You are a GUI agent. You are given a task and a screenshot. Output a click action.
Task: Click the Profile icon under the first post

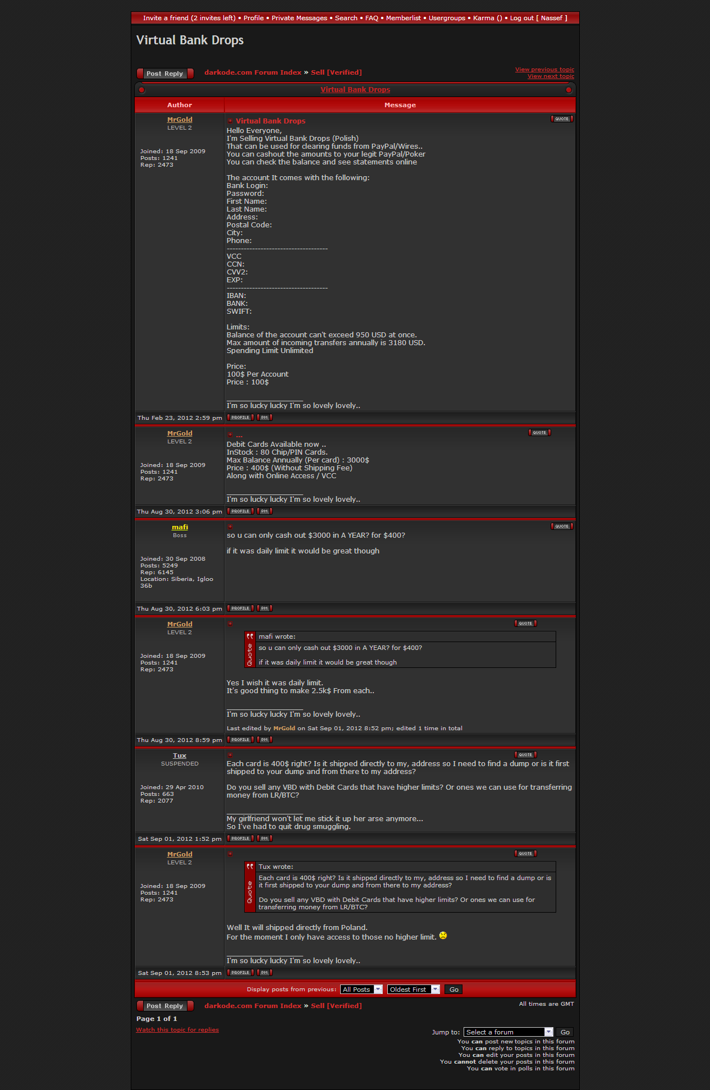pos(240,418)
